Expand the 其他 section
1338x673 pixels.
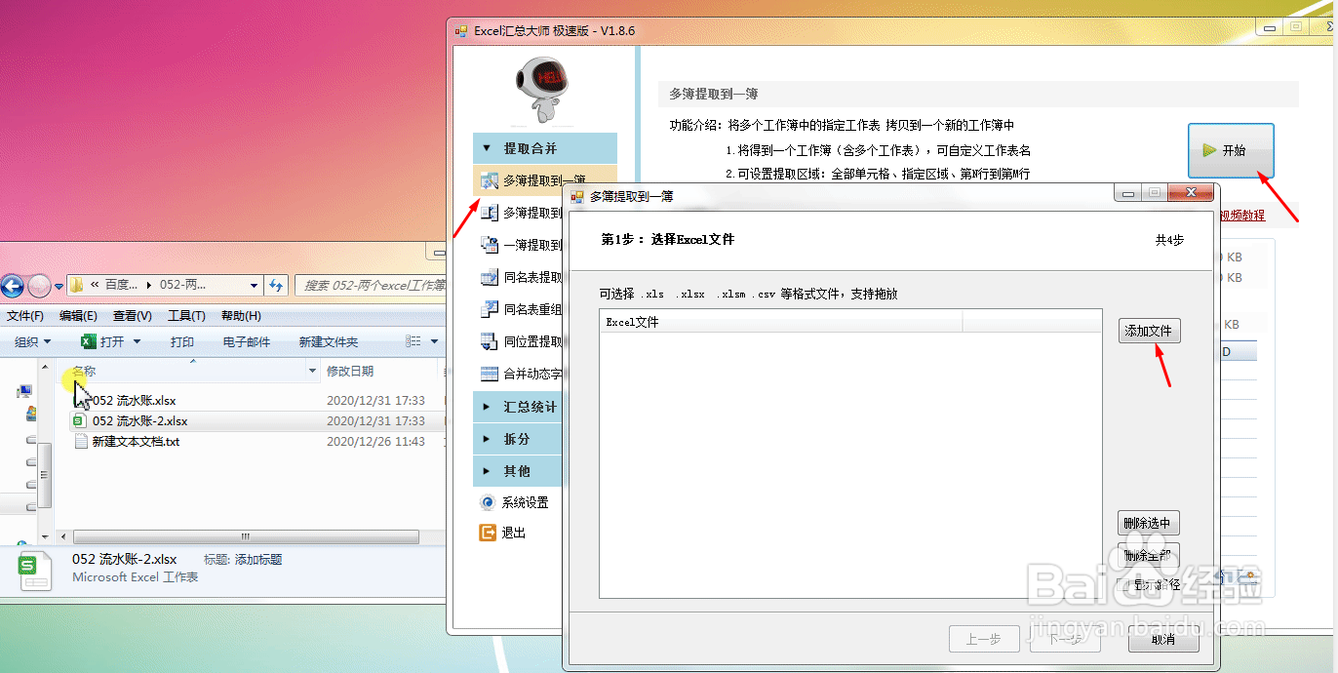coord(518,471)
